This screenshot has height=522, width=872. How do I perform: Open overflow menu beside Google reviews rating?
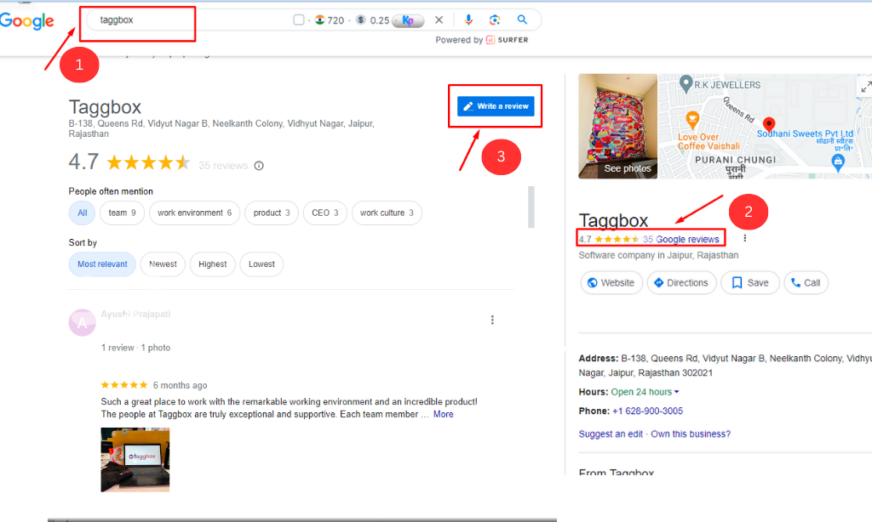click(744, 238)
